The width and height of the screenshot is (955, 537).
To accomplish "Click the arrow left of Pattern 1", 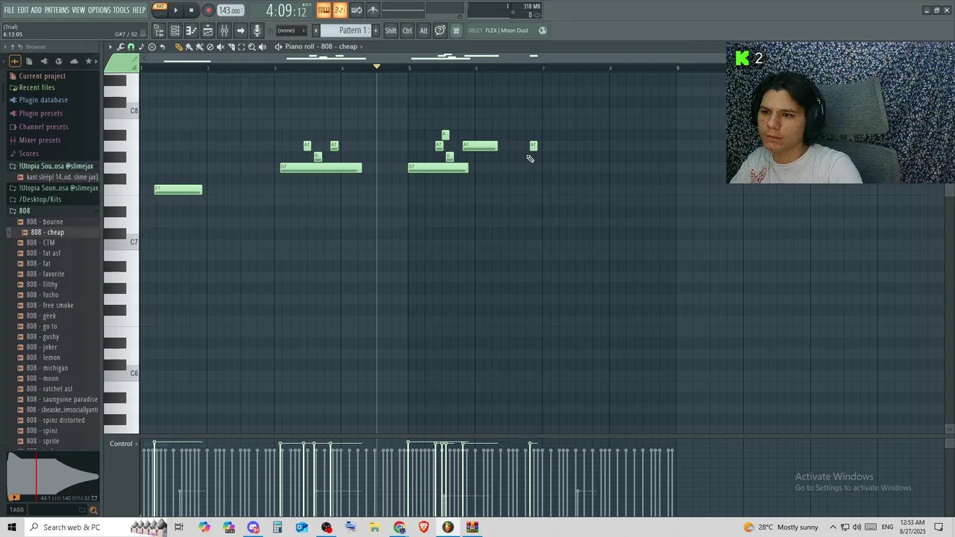I will (316, 31).
